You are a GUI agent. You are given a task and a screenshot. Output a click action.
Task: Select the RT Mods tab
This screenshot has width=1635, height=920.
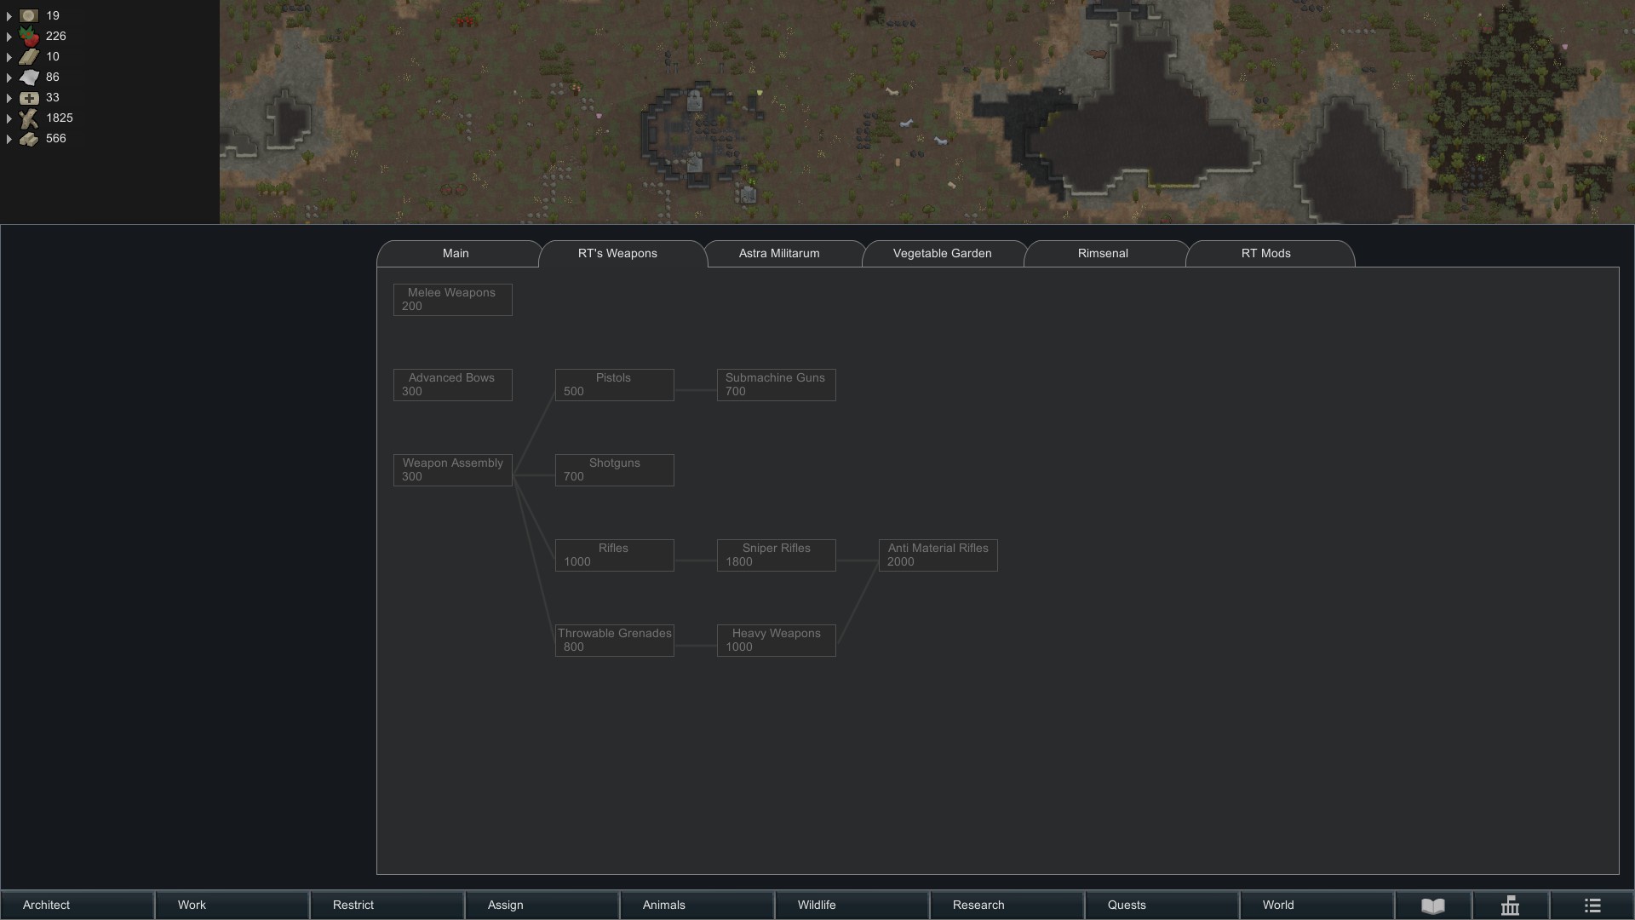tap(1266, 254)
